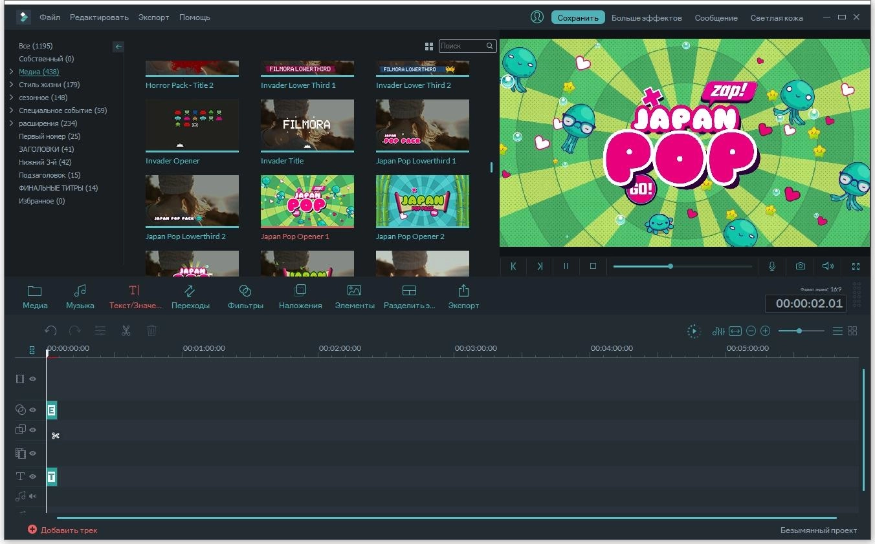The image size is (875, 544).
Task: Select ФИНАЛЬНЫЕ ТИТРЫ (14) category
Action: (x=58, y=188)
